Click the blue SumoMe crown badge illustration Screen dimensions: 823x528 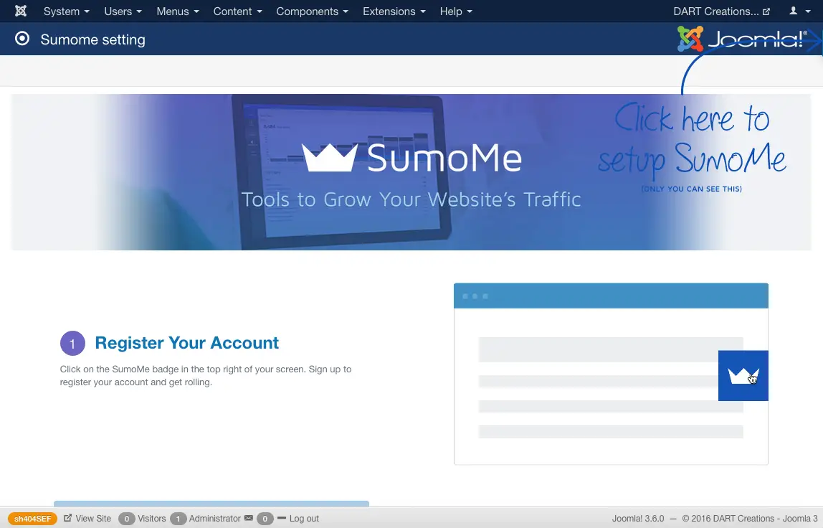coord(743,376)
